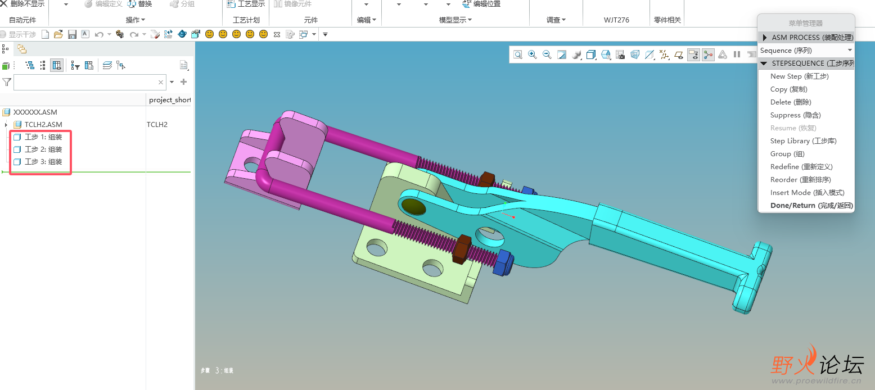Screen dimensions: 875x390
Task: Click the 工艺显示 button
Action: pyautogui.click(x=246, y=4)
